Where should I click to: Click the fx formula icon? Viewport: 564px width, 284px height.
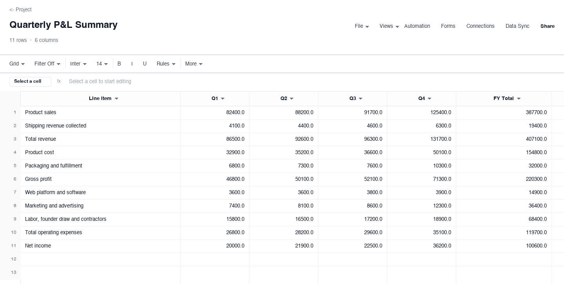[x=59, y=82]
